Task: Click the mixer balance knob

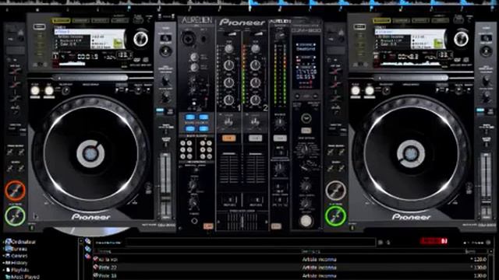Action: pyautogui.click(x=280, y=122)
